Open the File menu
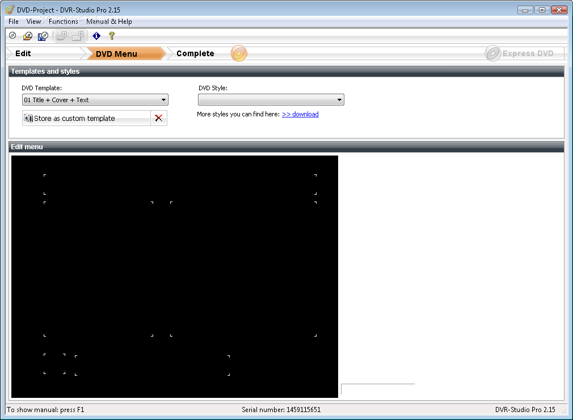Image resolution: width=573 pixels, height=420 pixels. coord(14,22)
